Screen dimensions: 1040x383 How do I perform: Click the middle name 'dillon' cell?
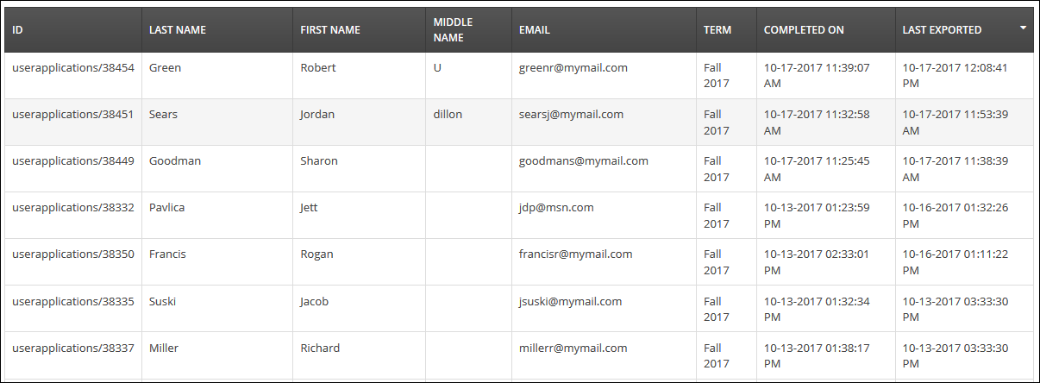point(448,115)
